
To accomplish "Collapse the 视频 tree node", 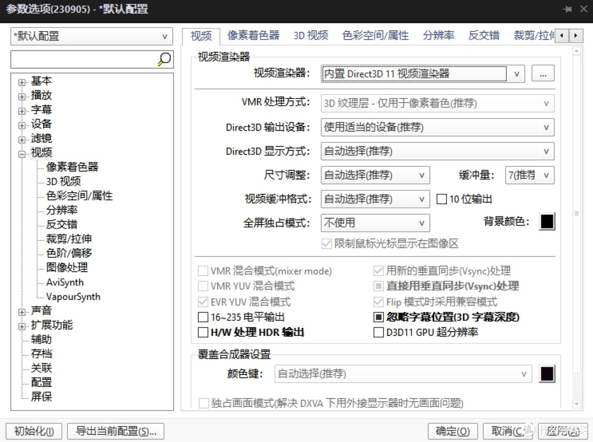I will pyautogui.click(x=22, y=154).
